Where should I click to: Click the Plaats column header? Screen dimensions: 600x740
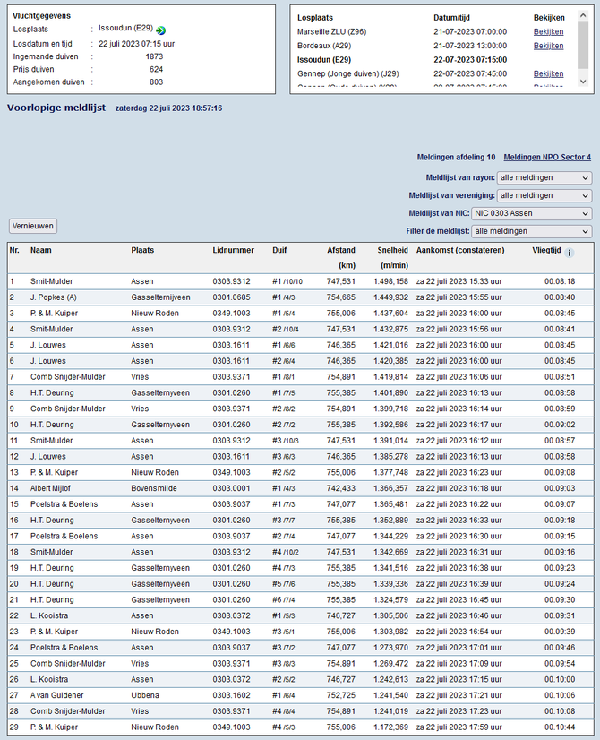point(142,250)
